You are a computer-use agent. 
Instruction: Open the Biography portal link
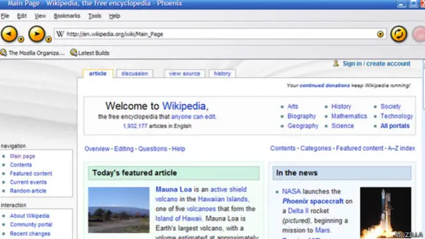(301, 116)
